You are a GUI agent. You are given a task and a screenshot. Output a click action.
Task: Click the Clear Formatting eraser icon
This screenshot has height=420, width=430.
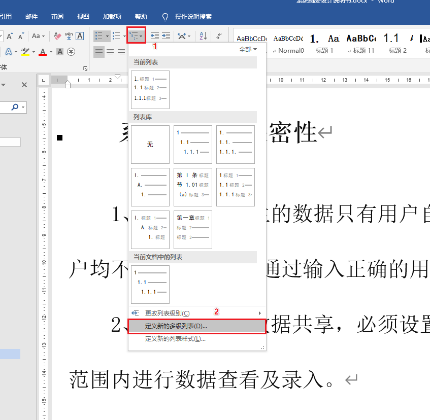tap(57, 36)
